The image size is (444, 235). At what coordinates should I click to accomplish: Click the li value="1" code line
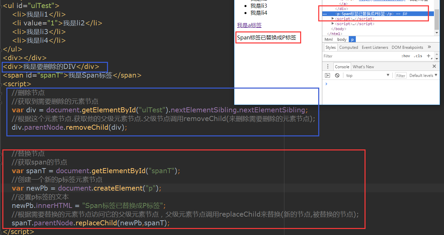57,23
